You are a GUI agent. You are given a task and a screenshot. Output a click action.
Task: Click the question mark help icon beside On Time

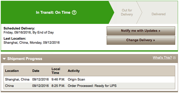click(74, 12)
